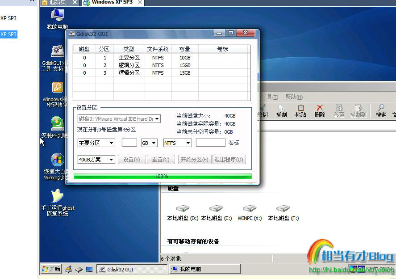396x279 pixels.
Task: Click the 退出程序(Q) button
Action: tap(229, 160)
